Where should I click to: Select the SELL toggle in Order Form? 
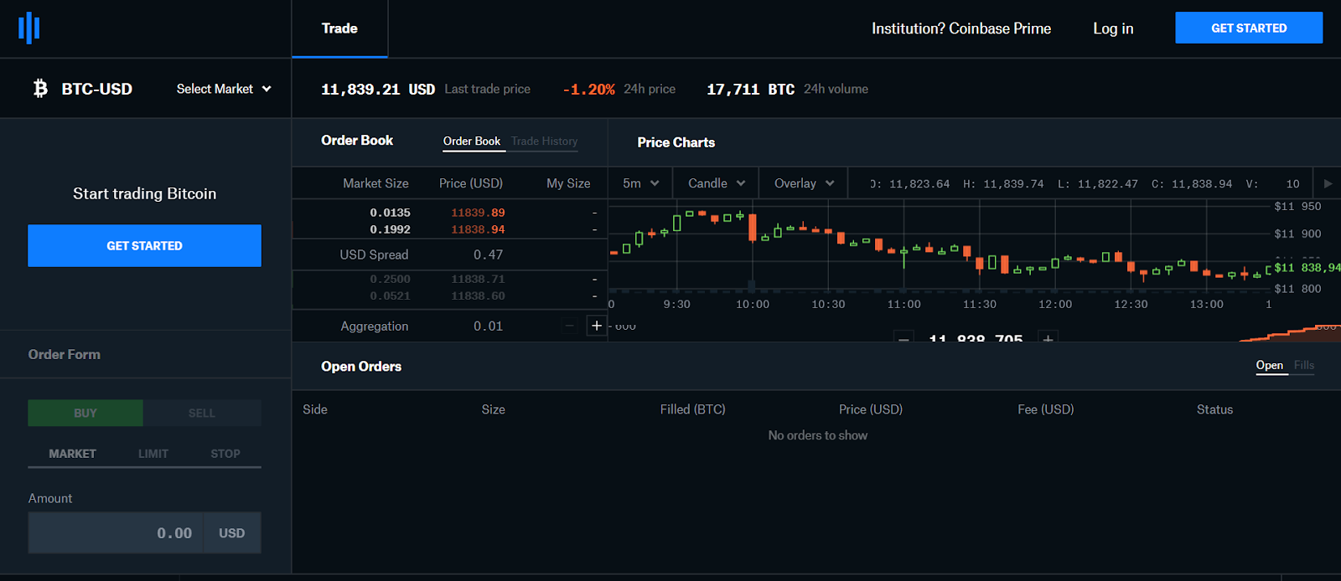(x=202, y=413)
